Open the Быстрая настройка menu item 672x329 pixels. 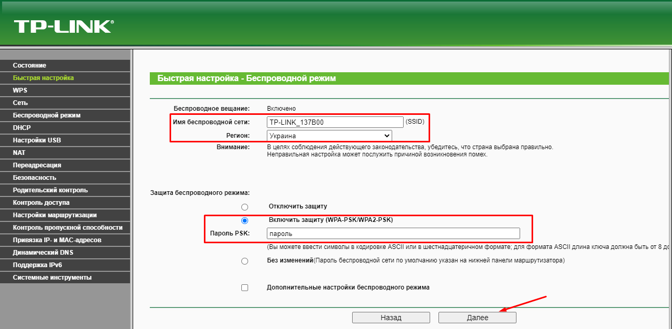pyautogui.click(x=65, y=78)
